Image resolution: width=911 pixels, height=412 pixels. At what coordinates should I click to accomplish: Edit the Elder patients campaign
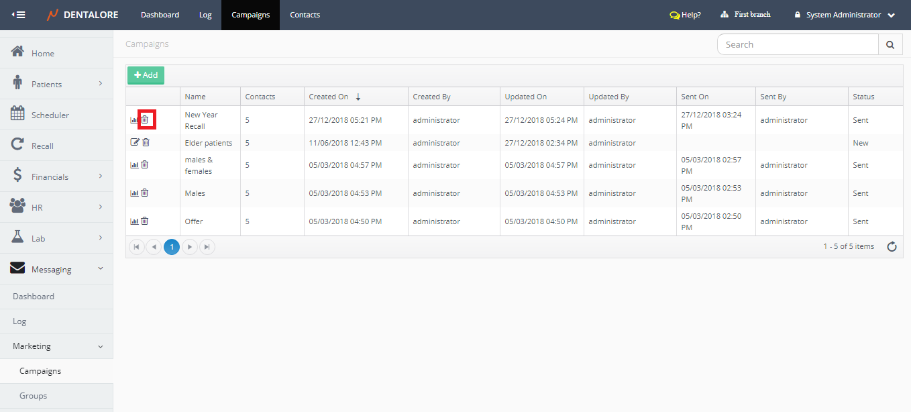134,142
